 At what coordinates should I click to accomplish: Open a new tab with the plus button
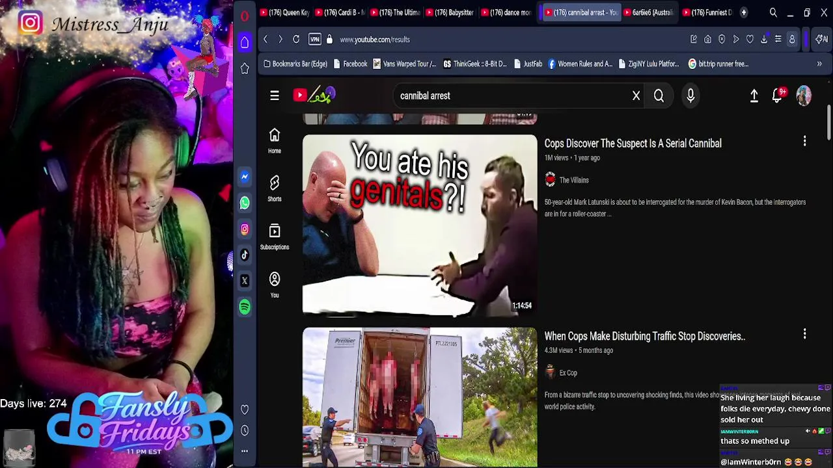(744, 12)
